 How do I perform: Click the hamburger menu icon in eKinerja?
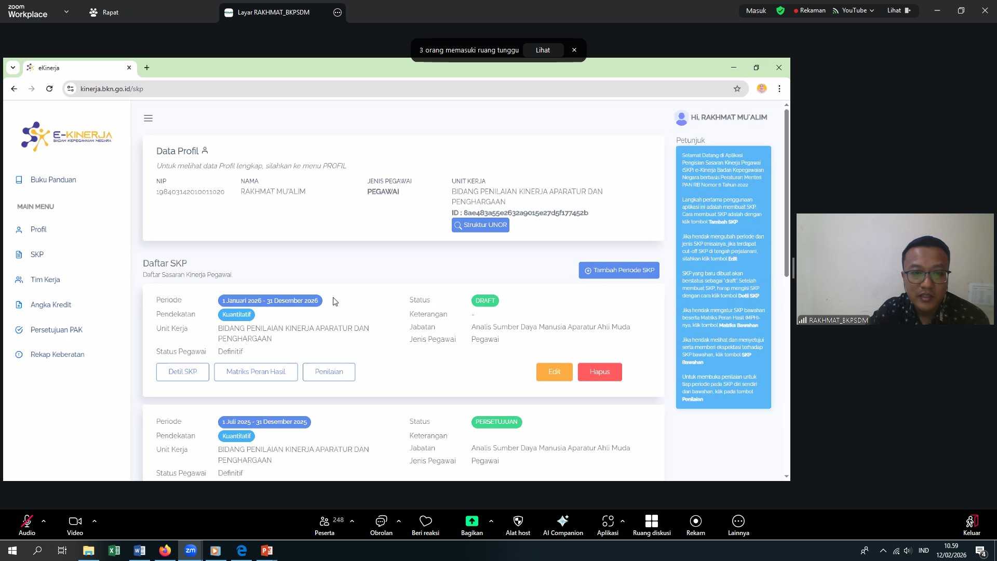(x=148, y=118)
